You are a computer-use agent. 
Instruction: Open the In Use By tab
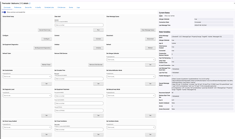pos(38,7)
